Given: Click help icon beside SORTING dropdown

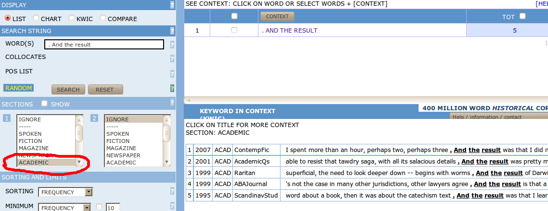Looking at the screenshot, I should tap(172, 192).
